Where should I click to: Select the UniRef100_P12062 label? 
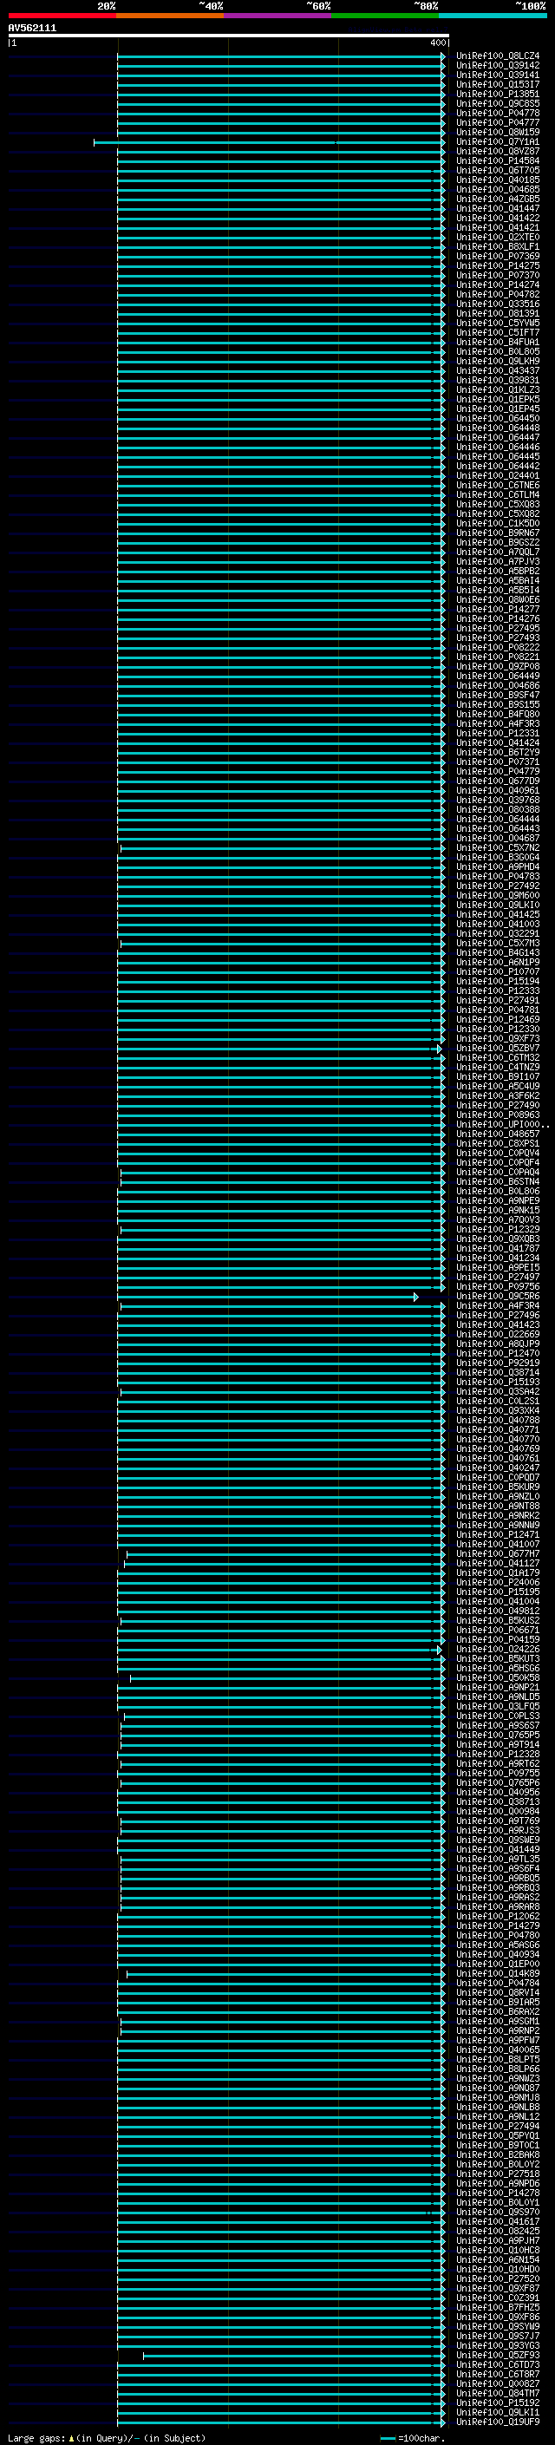coord(497,1918)
